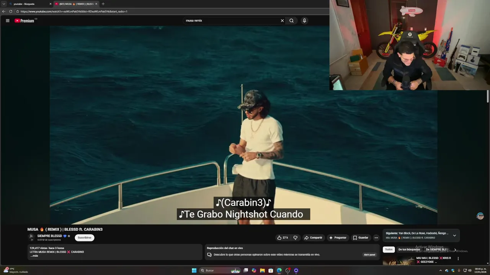Expand the Mix playlist 'Siguiente' chevron
The width and height of the screenshot is (490, 275).
(x=454, y=235)
